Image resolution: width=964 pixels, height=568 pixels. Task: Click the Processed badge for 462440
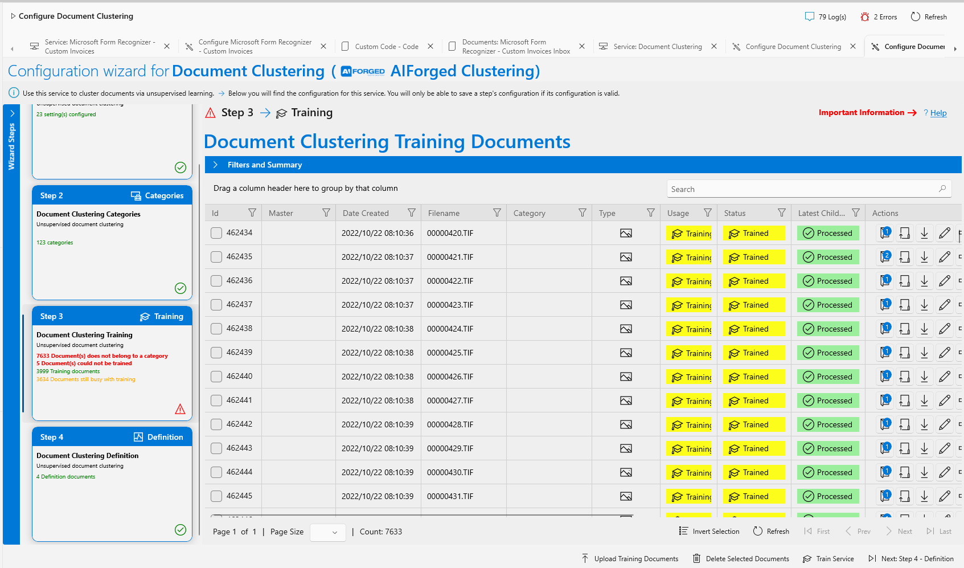pyautogui.click(x=828, y=377)
